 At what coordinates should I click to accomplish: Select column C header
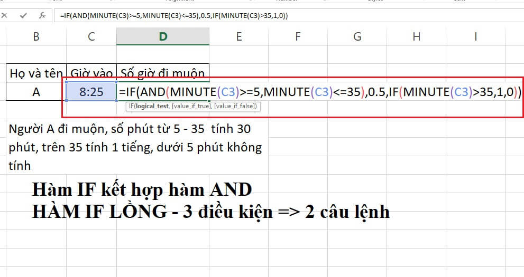[91, 36]
